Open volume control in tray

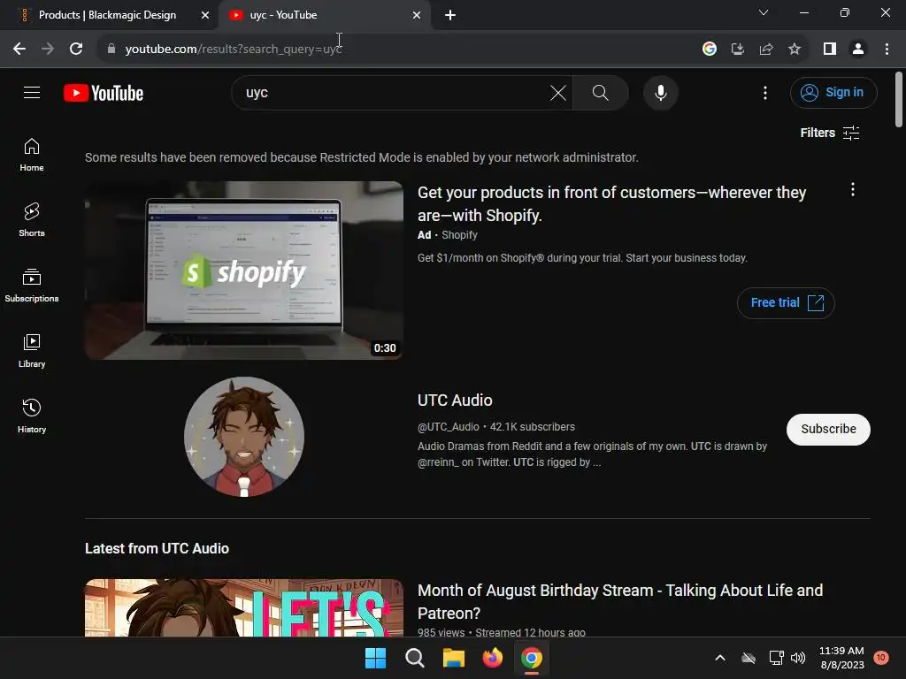(x=798, y=658)
